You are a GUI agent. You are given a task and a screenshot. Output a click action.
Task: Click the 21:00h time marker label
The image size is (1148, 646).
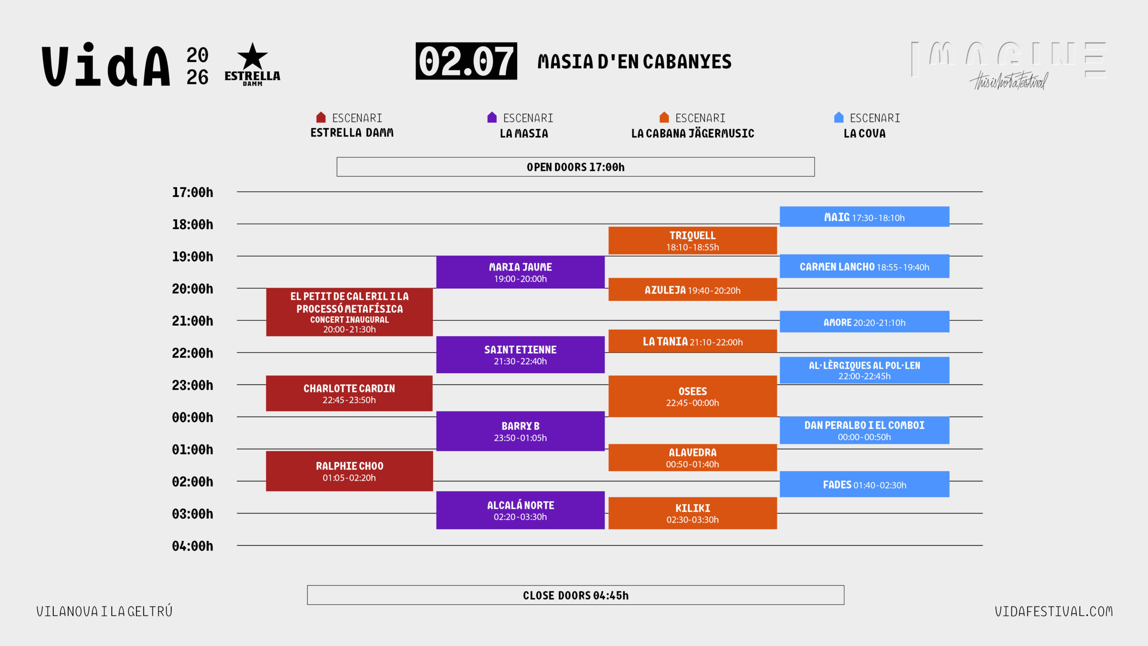click(192, 321)
